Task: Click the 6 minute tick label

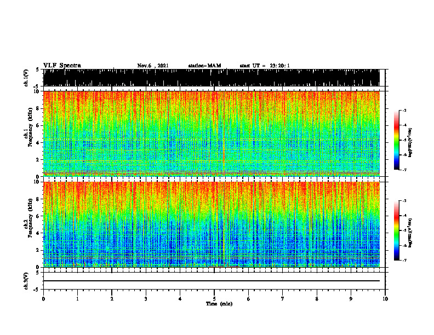Action: click(249, 299)
